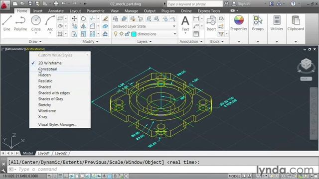
Task: Click the Insert block icon
Action: coord(211,23)
